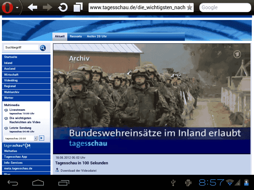
Task: Play the Bundeswehreinsätze video thumbnail
Action: tap(152, 99)
